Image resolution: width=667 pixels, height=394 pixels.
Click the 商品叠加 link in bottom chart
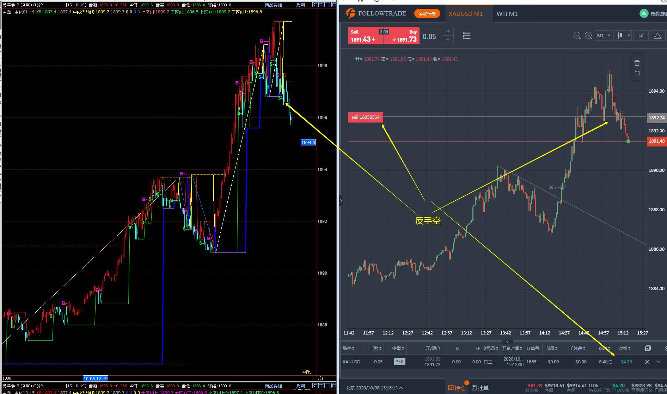pos(274,386)
